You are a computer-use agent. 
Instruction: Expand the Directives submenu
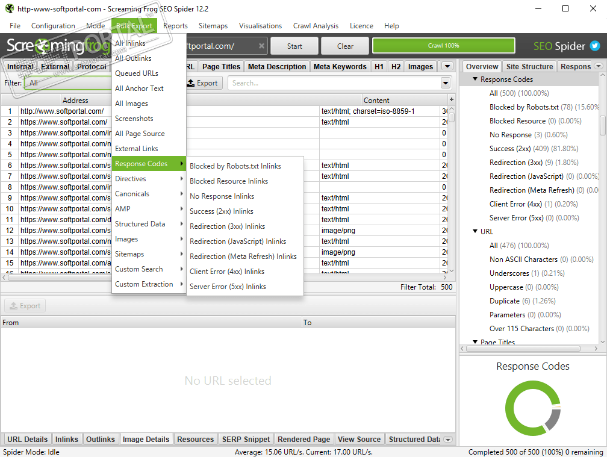tap(148, 179)
